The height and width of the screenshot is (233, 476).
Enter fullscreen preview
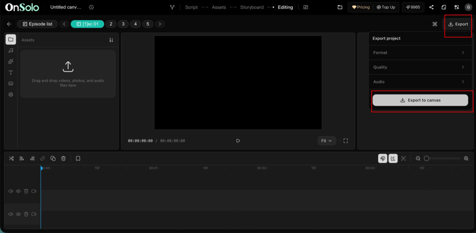[346, 141]
